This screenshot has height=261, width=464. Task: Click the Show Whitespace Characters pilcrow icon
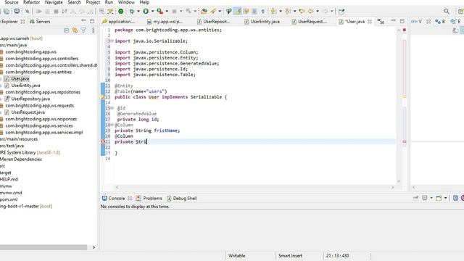tap(262, 12)
